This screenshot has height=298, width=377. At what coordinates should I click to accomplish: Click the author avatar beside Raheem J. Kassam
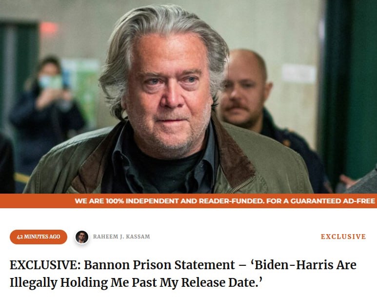[x=82, y=237]
